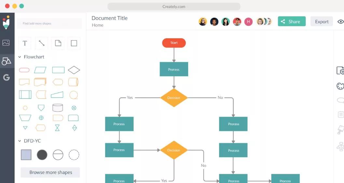Pick the sequential data circle shape
The height and width of the screenshot is (183, 344).
pos(74,95)
